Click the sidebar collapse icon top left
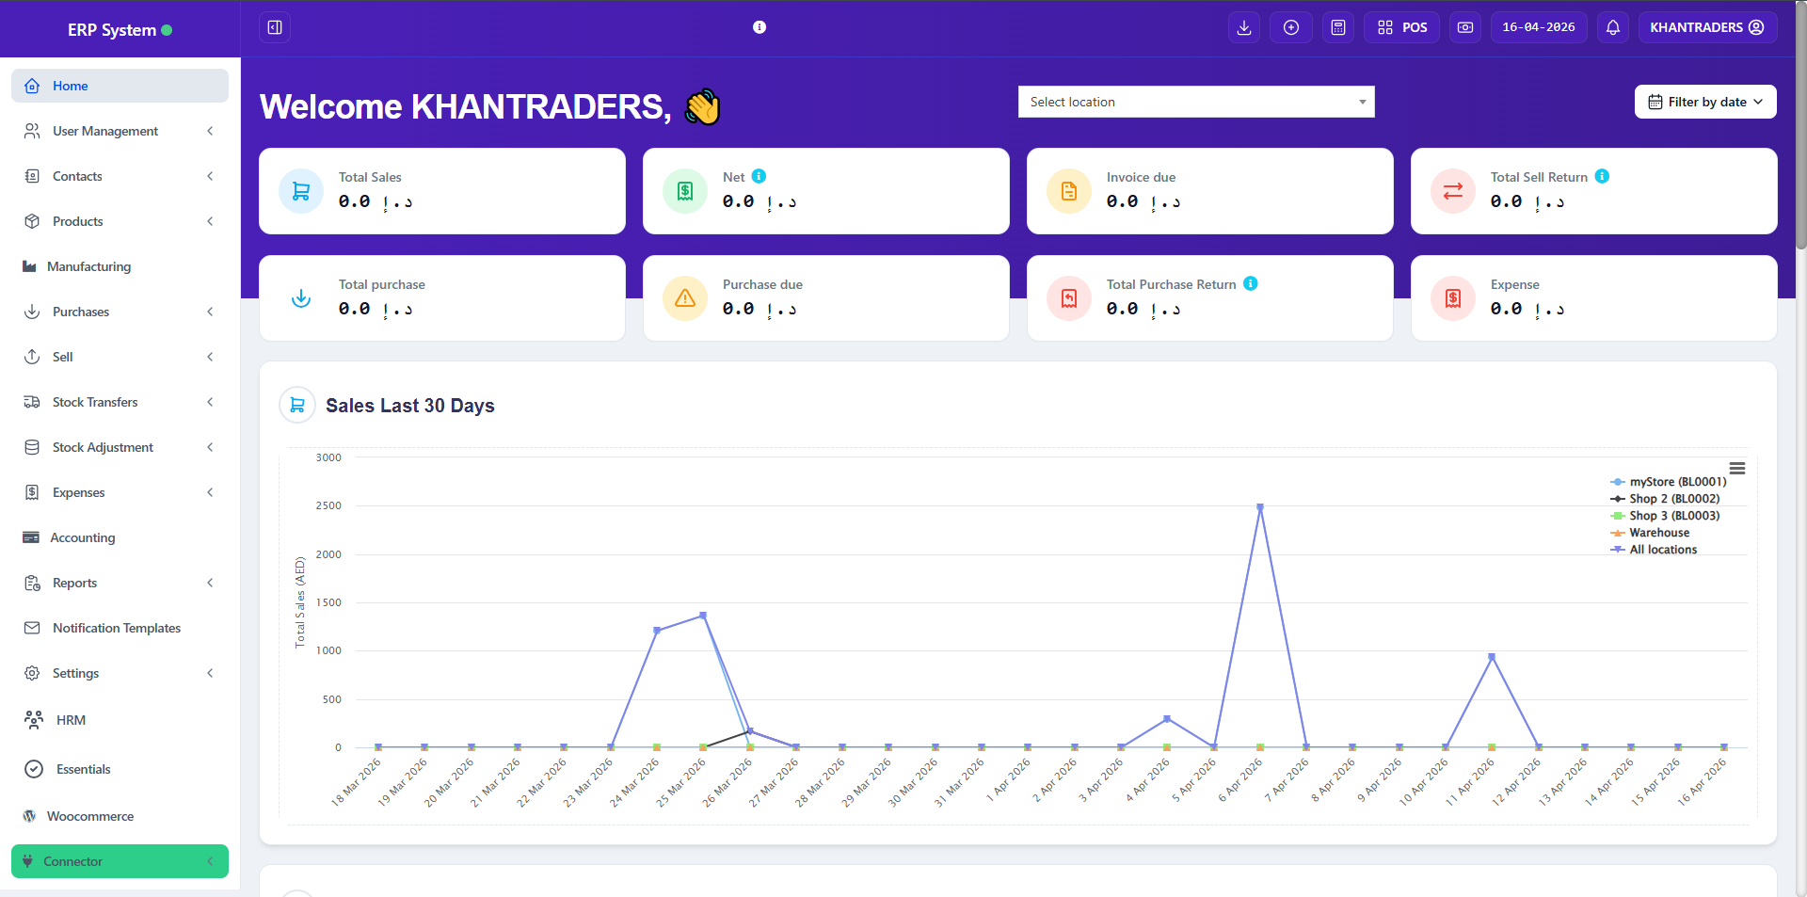The image size is (1807, 897). point(274,27)
